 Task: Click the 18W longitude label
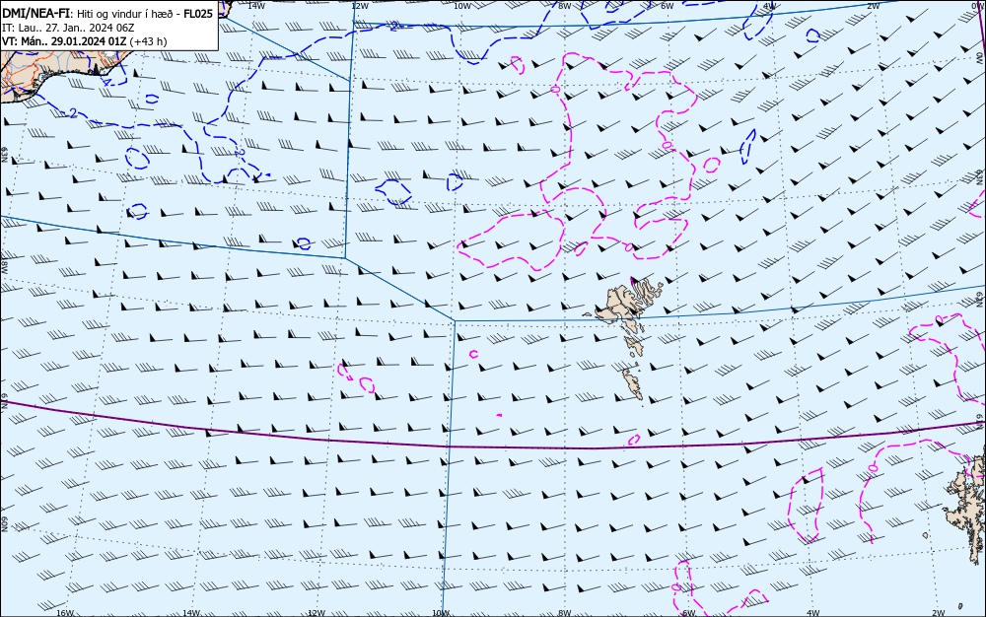click(x=4, y=267)
